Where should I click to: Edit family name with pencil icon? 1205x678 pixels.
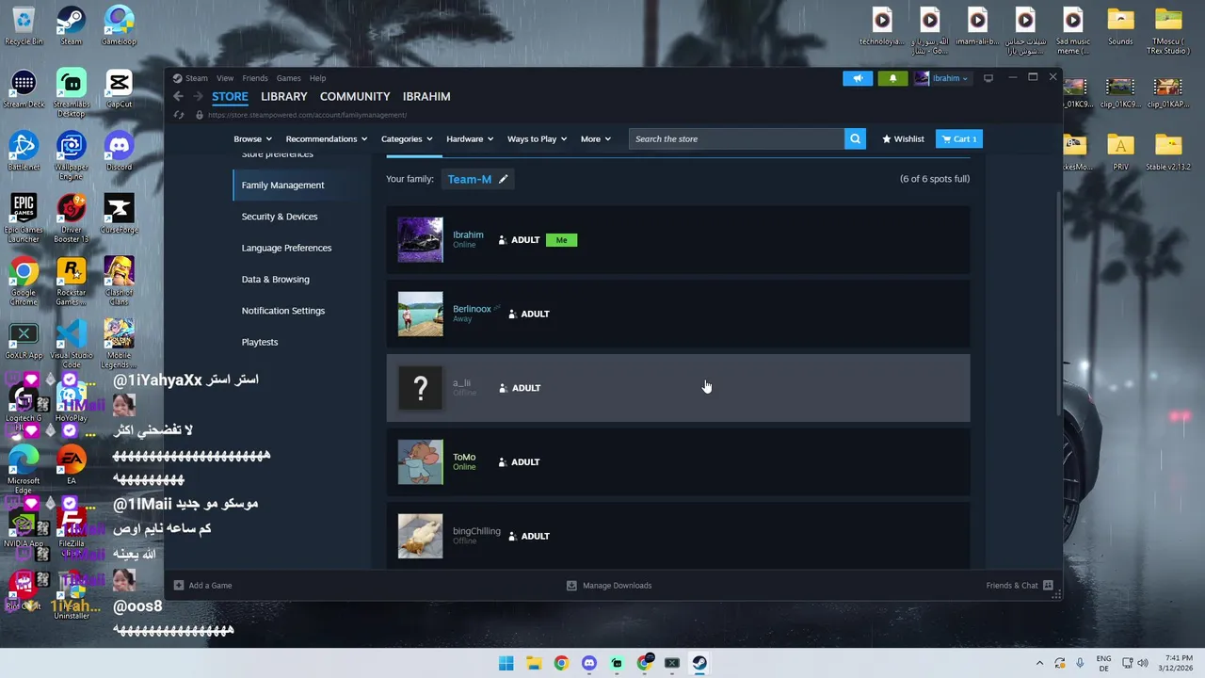[503, 179]
